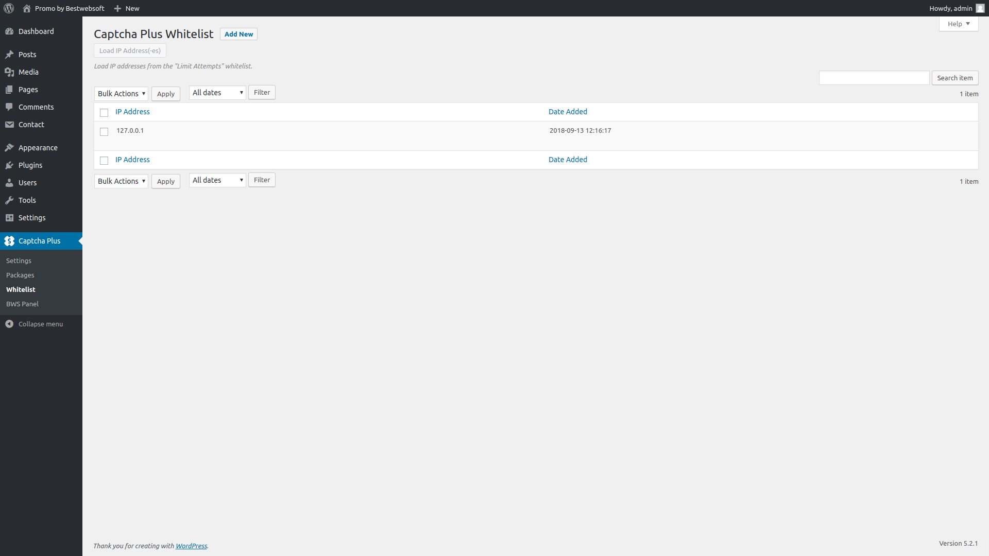Click the Captcha Plus logo icon
Screen dimensions: 989x556
9,241
